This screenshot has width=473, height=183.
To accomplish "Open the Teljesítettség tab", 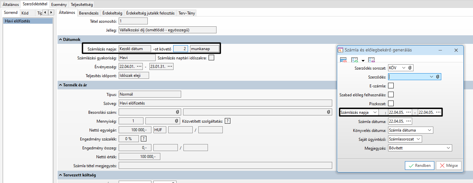I will pos(82,4).
